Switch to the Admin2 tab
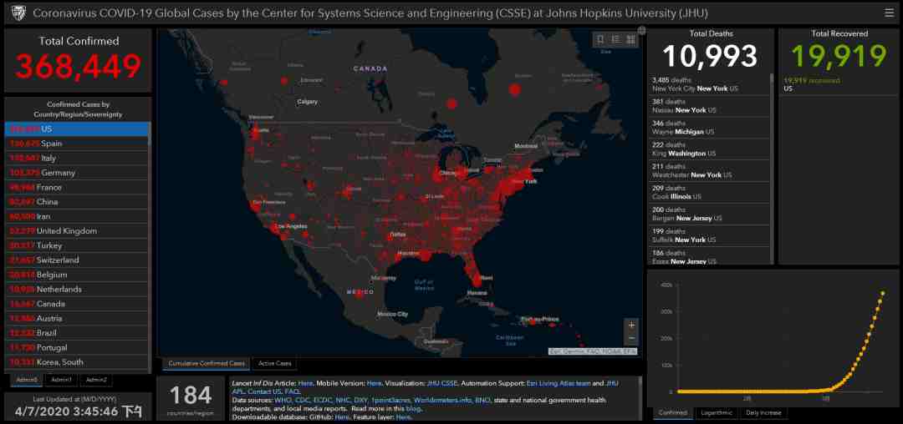Image resolution: width=903 pixels, height=424 pixels. tap(96, 380)
